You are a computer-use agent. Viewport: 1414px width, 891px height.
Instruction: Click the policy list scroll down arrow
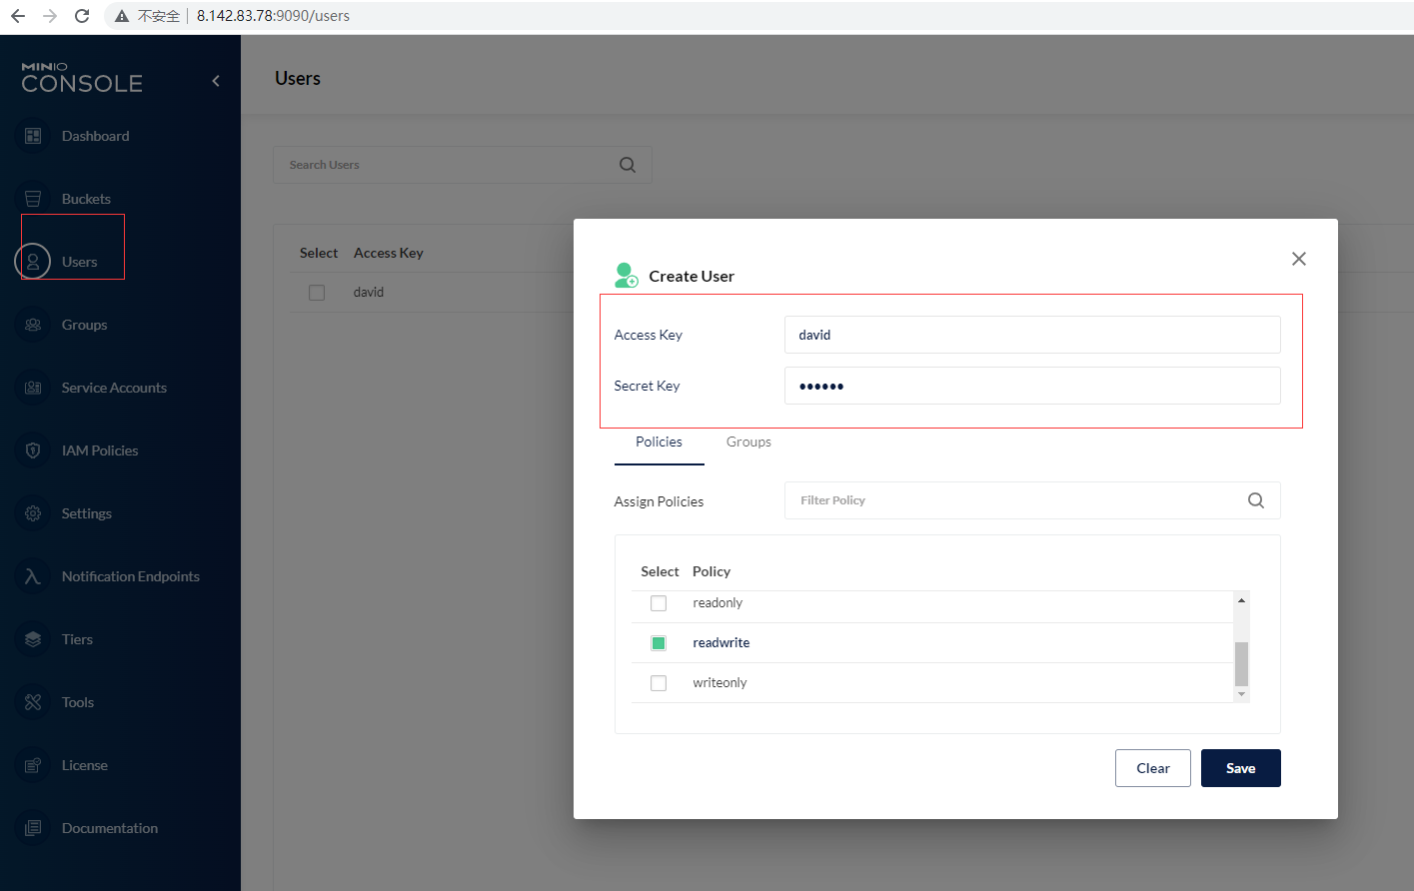coord(1242,694)
